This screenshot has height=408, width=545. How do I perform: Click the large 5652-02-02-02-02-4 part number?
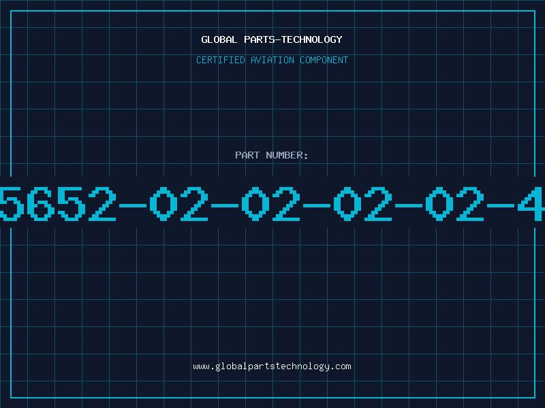pos(272,203)
